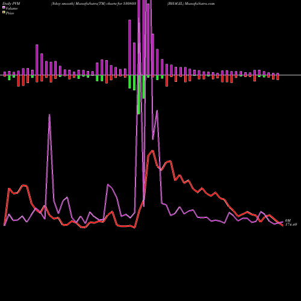This screenshot has height=301, width=301.
Task: Select the 'Price' legend label
Action: coord(10,13)
